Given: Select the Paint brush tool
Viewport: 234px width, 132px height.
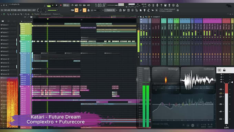Looking at the screenshot, I should pos(81,10).
